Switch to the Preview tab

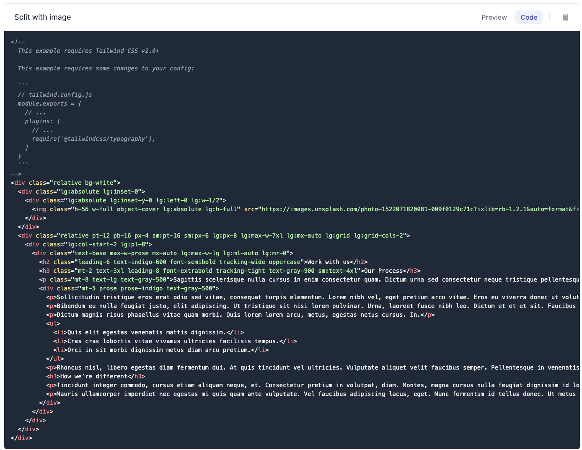pyautogui.click(x=494, y=17)
